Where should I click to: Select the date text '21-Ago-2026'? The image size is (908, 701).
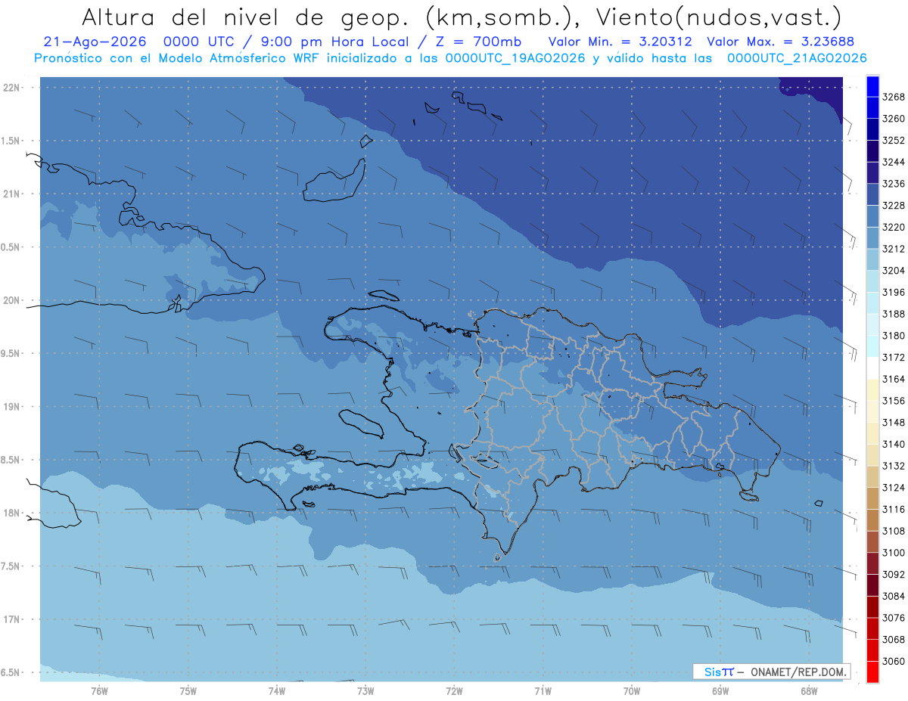(95, 42)
